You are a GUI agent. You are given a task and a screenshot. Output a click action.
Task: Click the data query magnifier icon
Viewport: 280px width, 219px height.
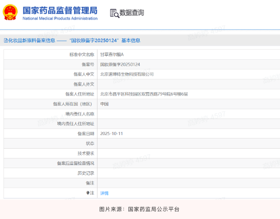[114, 13]
